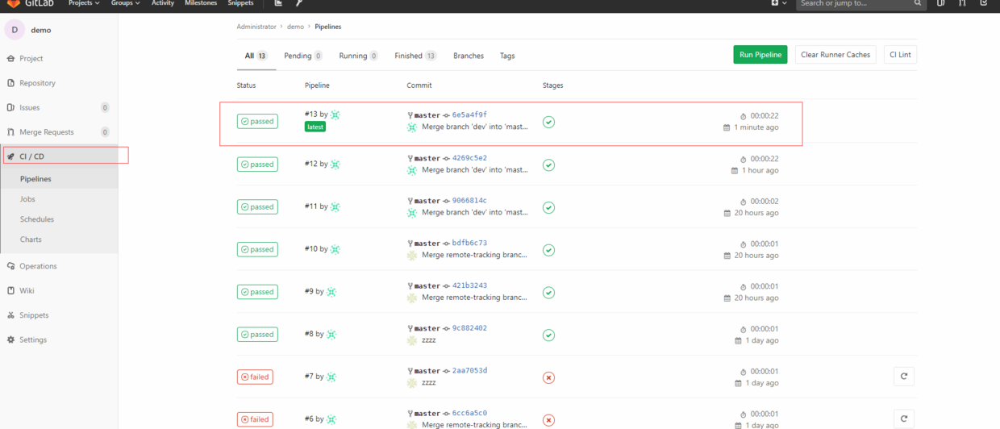Image resolution: width=1000 pixels, height=429 pixels.
Task: Click the stage status icon for pipeline #10
Action: 548,250
